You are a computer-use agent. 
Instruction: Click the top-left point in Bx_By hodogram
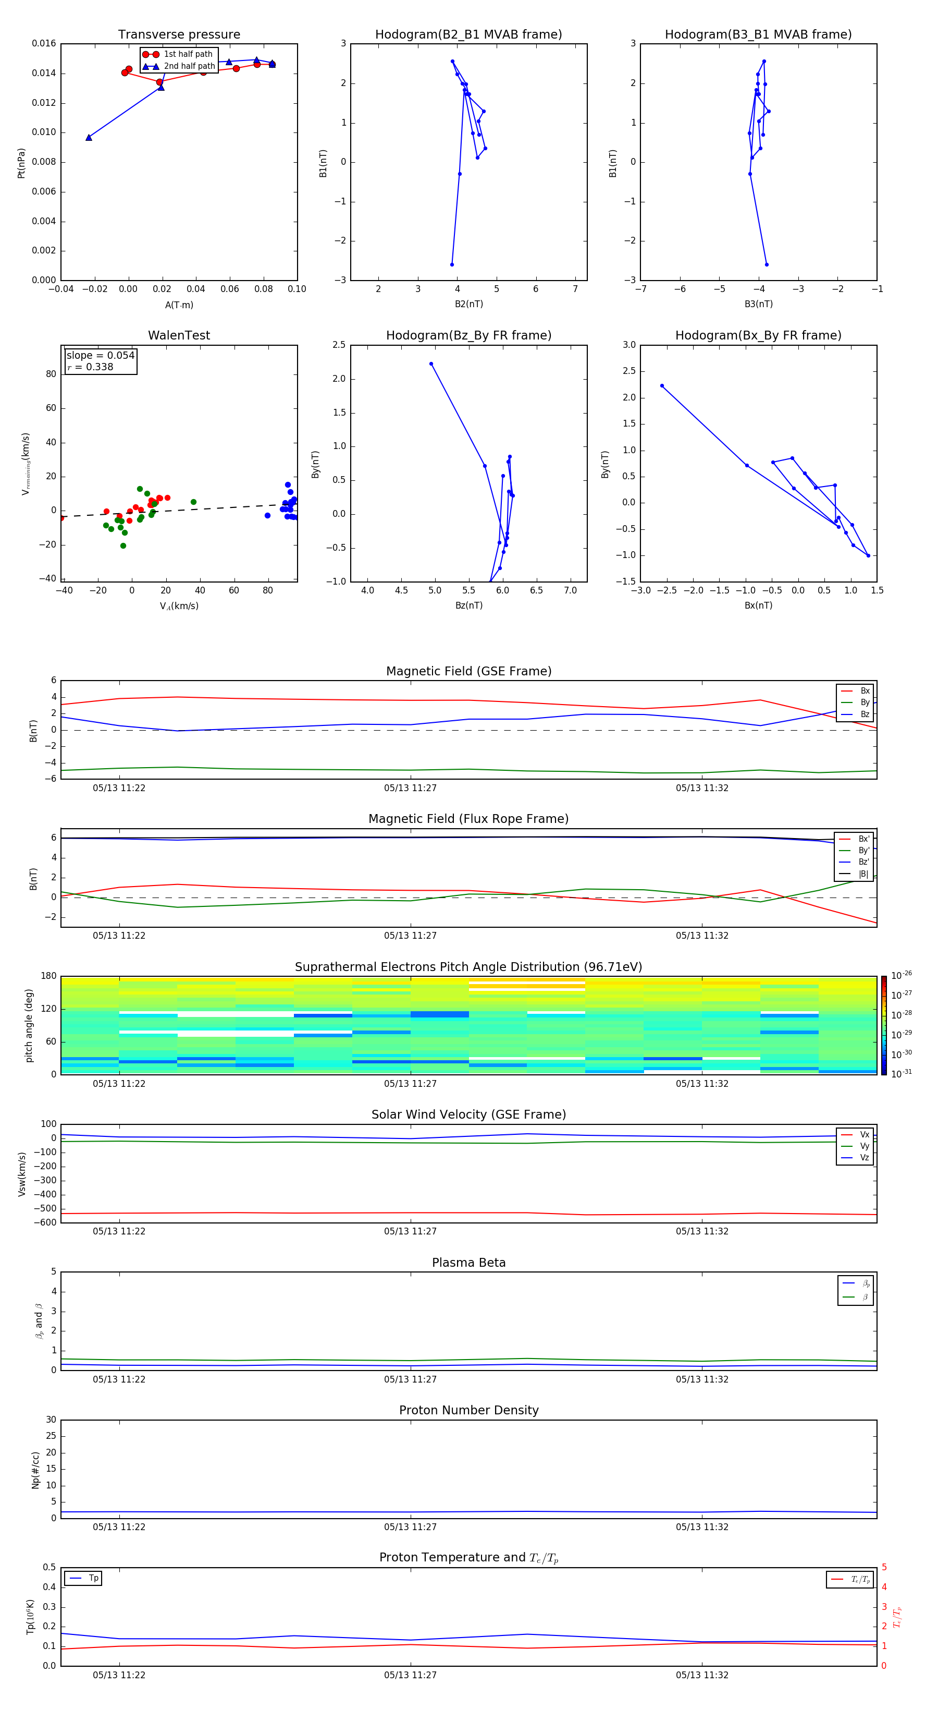pos(662,385)
